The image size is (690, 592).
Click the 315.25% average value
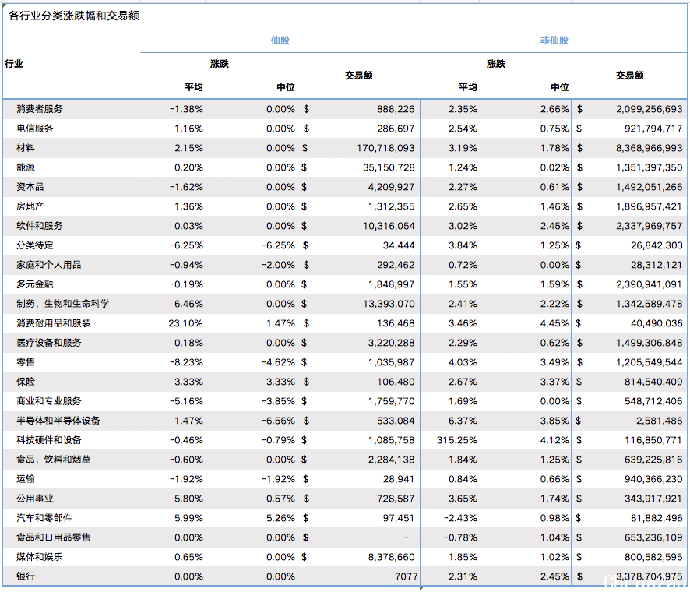pos(457,440)
